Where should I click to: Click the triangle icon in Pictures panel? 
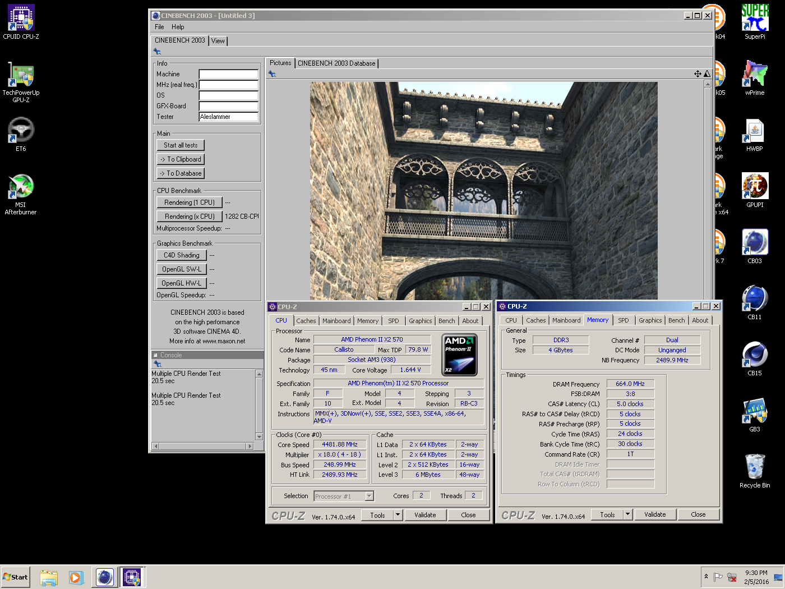point(707,74)
